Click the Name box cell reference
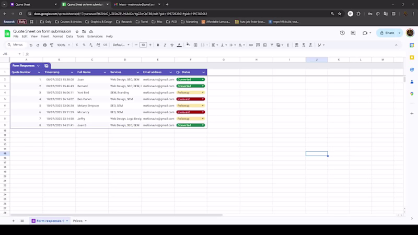The image size is (418, 235). (11, 54)
